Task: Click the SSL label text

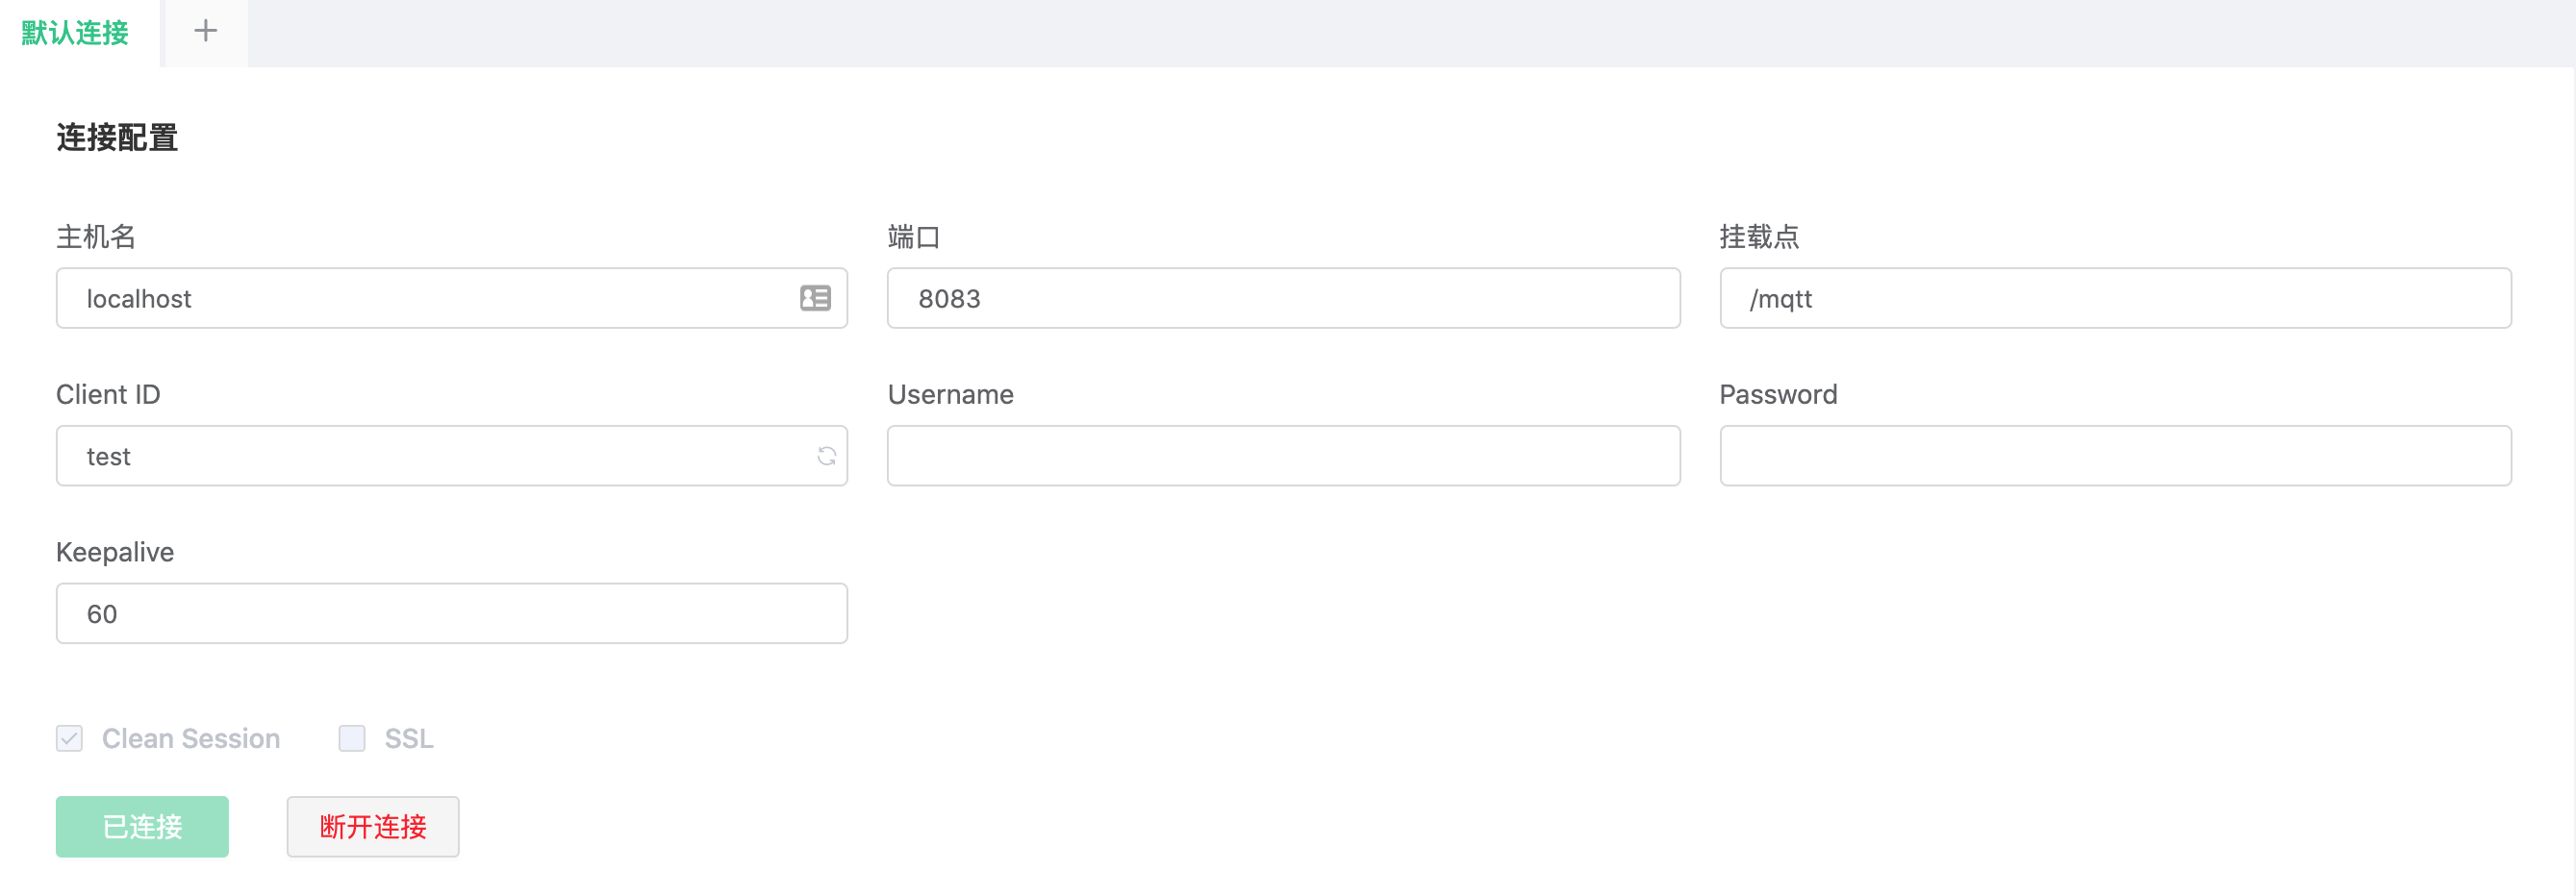Action: point(408,738)
